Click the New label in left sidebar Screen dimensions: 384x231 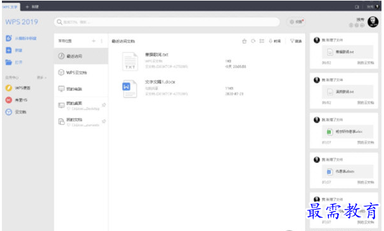tap(18, 51)
